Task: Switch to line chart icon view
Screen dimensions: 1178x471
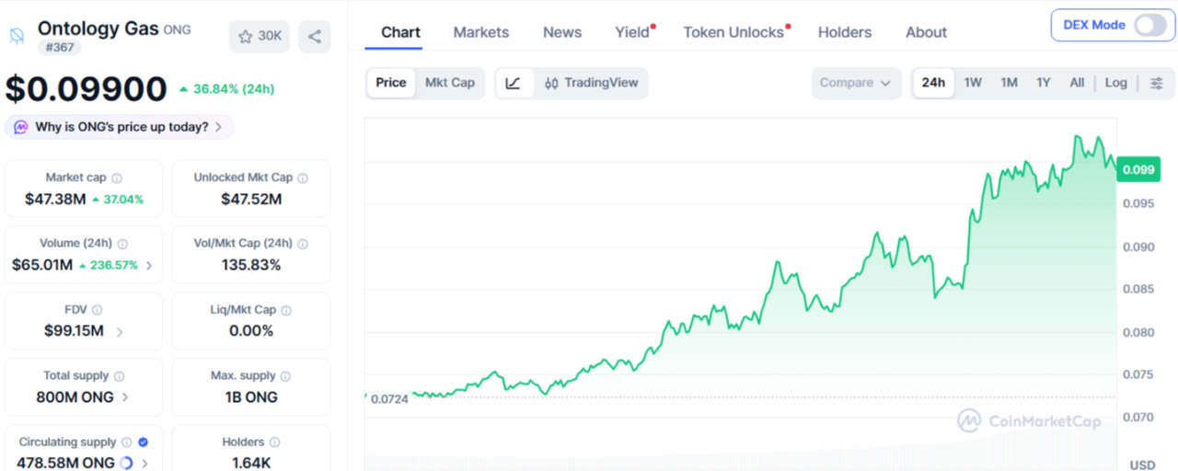Action: click(x=514, y=83)
